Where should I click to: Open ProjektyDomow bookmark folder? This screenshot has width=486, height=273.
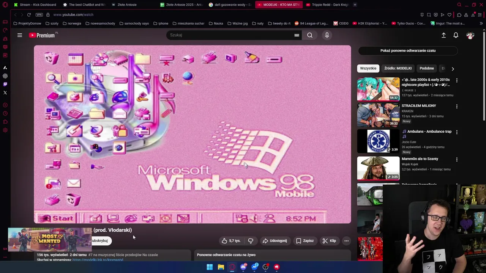tap(27, 24)
